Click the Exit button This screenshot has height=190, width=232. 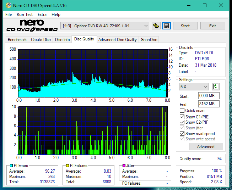click(212, 26)
